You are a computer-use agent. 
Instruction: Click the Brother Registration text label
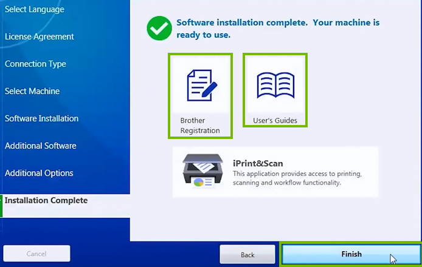click(200, 125)
